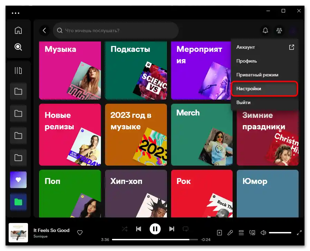The image size is (310, 251).
Task: Open Your Library from the sidebar
Action: (18, 70)
